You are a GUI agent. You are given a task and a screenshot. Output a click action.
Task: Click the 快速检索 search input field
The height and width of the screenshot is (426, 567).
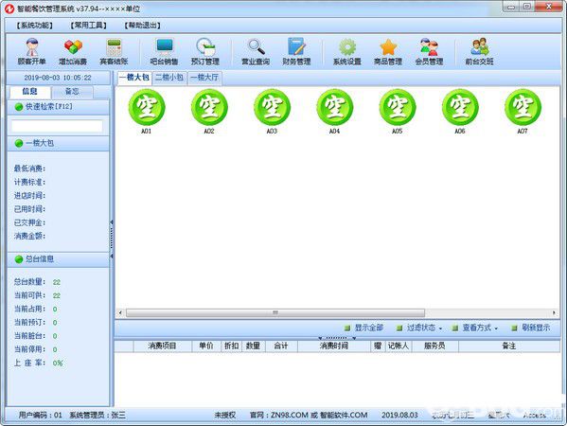tap(57, 126)
